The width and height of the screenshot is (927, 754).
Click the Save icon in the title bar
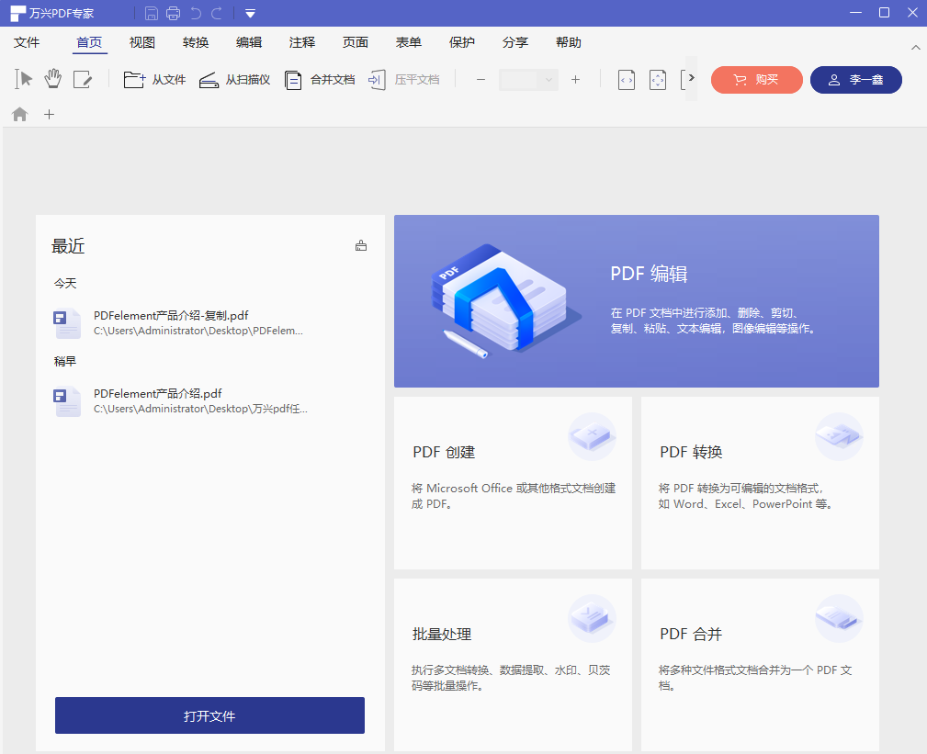click(x=151, y=13)
